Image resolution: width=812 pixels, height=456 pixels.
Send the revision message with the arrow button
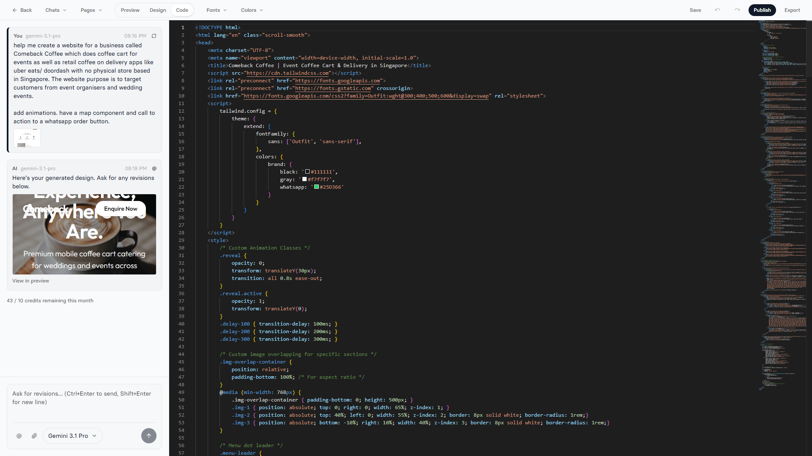tap(149, 435)
